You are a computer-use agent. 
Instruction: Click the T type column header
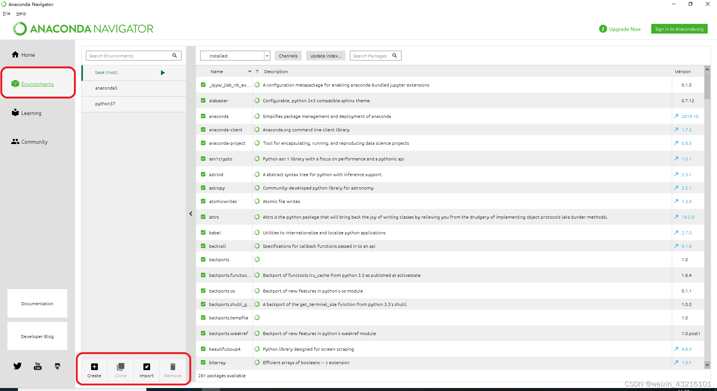(257, 72)
